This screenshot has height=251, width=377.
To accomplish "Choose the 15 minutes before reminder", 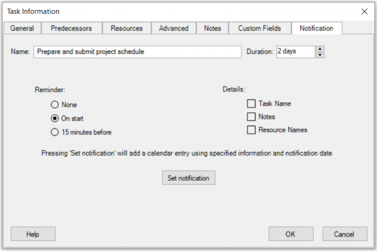I will pos(55,132).
